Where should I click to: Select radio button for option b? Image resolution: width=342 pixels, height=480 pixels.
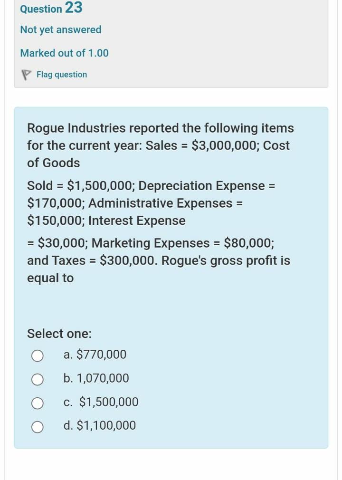(x=38, y=379)
